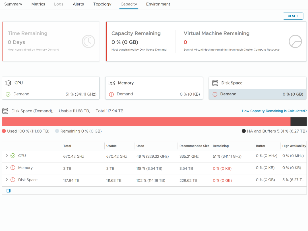Viewport: 308px width, 231px height.
Task: Select the Memory Demand card row
Action: [154, 94]
